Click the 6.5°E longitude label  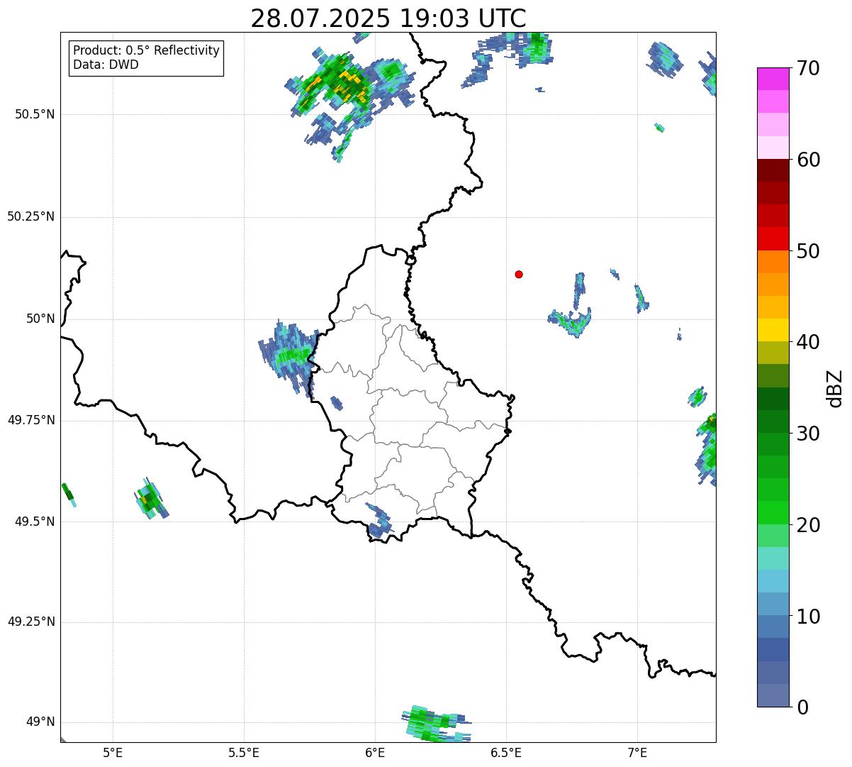[506, 752]
